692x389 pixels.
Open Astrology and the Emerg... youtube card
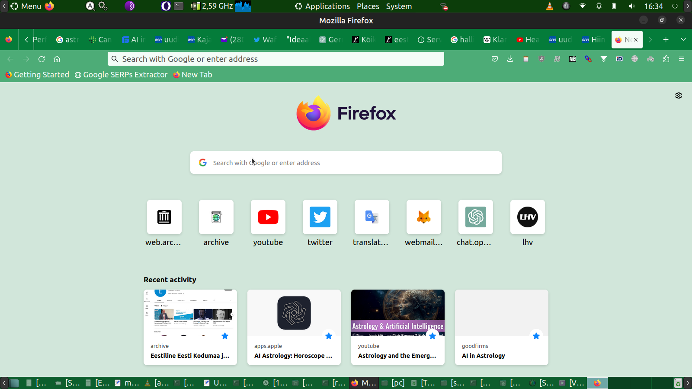(398, 327)
